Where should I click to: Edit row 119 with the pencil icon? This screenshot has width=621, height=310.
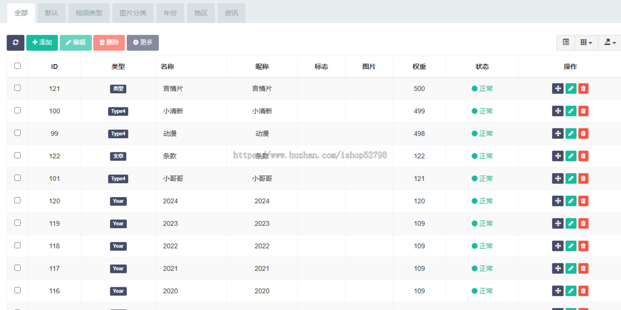571,224
